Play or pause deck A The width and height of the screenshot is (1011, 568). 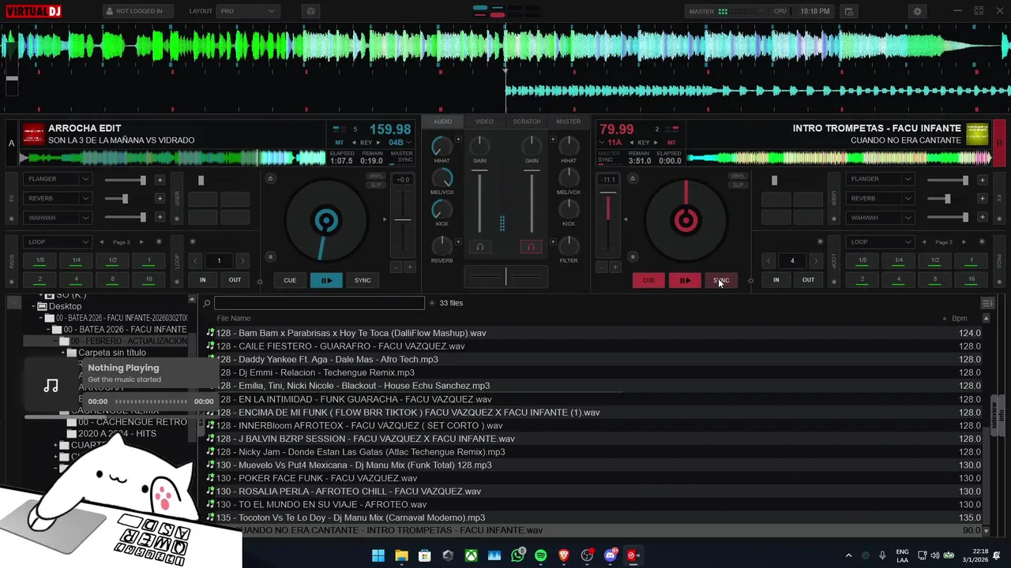coord(326,280)
